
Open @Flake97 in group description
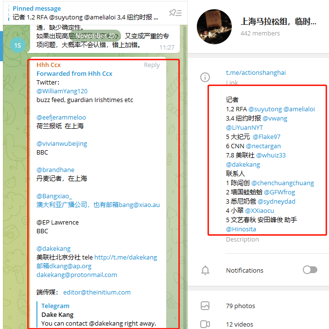[266, 137]
